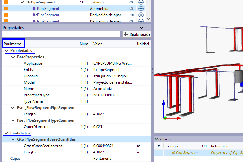Collapse the Propiedades section
Screen dimensions: 243x162
tap(6, 51)
